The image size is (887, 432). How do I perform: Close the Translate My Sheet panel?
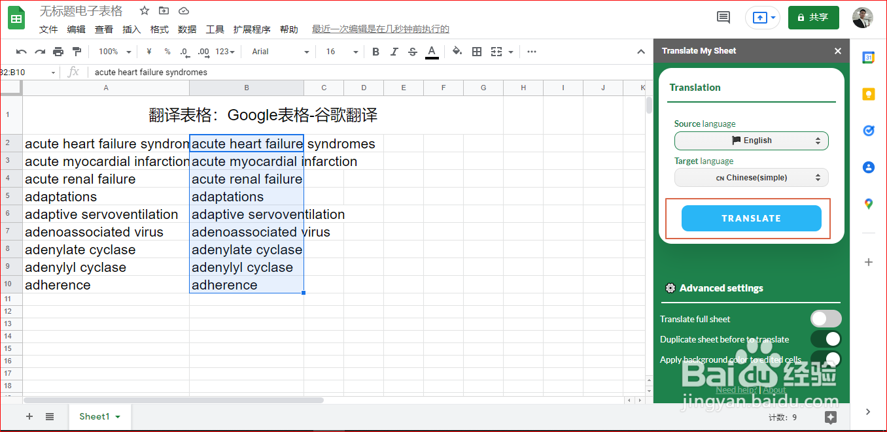pos(838,51)
